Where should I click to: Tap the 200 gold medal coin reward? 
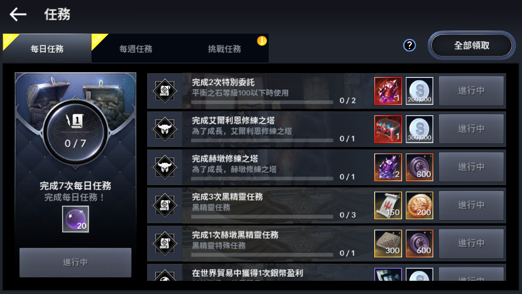420,205
